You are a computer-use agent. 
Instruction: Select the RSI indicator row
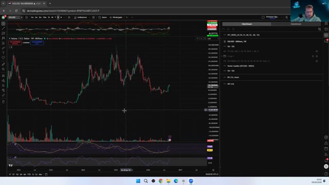click(x=272, y=77)
